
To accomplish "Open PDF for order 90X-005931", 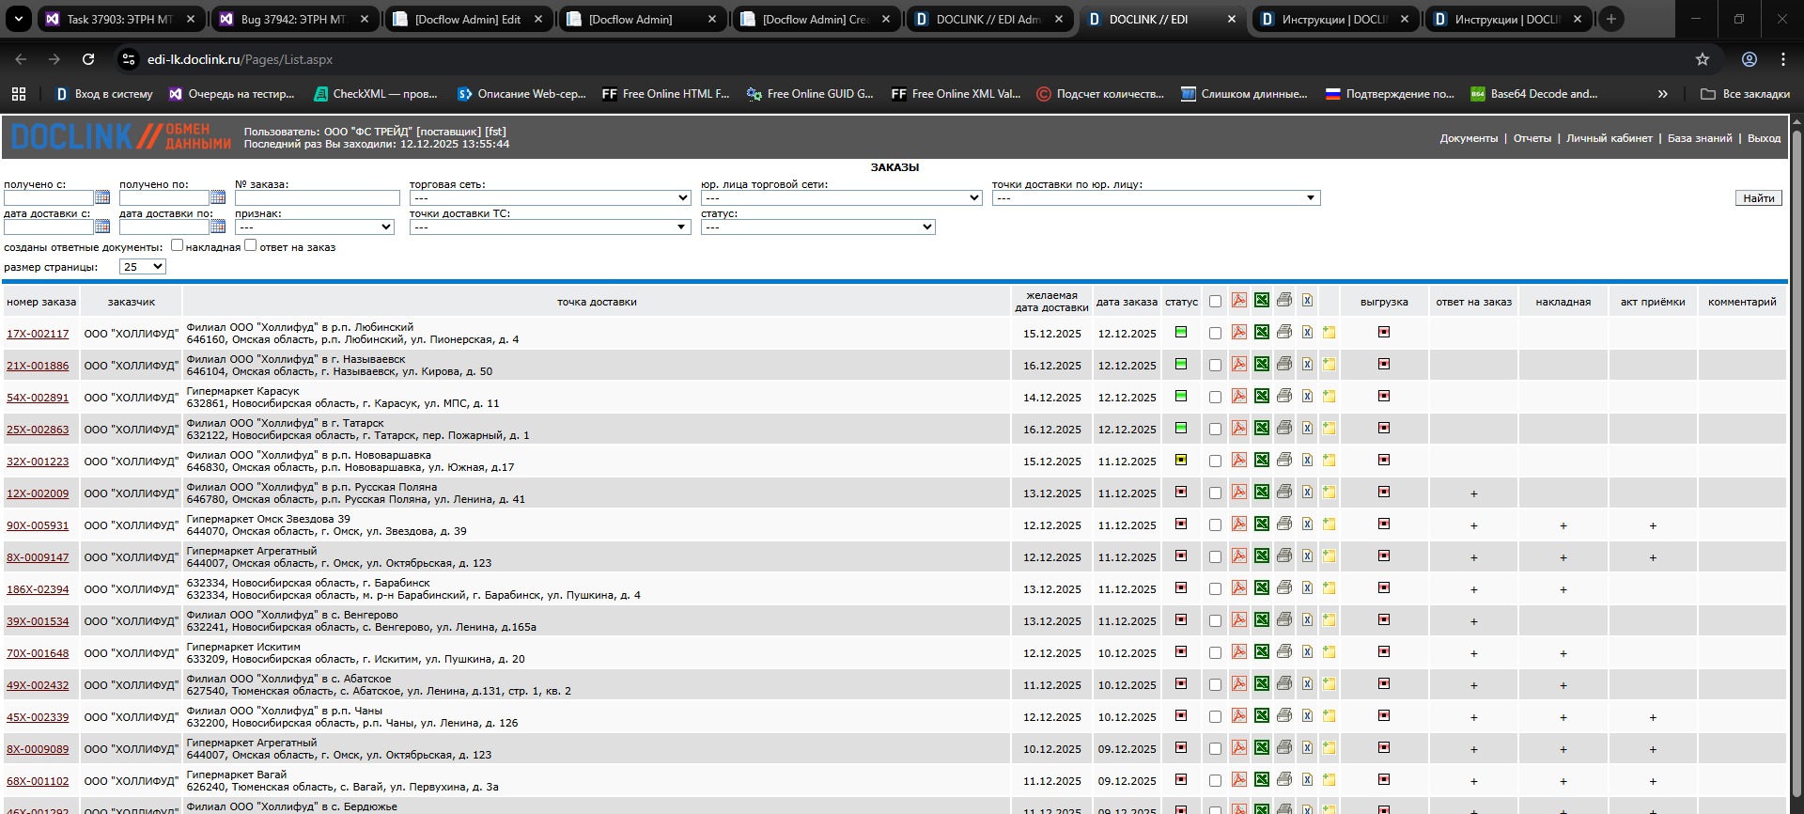I will [x=1239, y=524].
